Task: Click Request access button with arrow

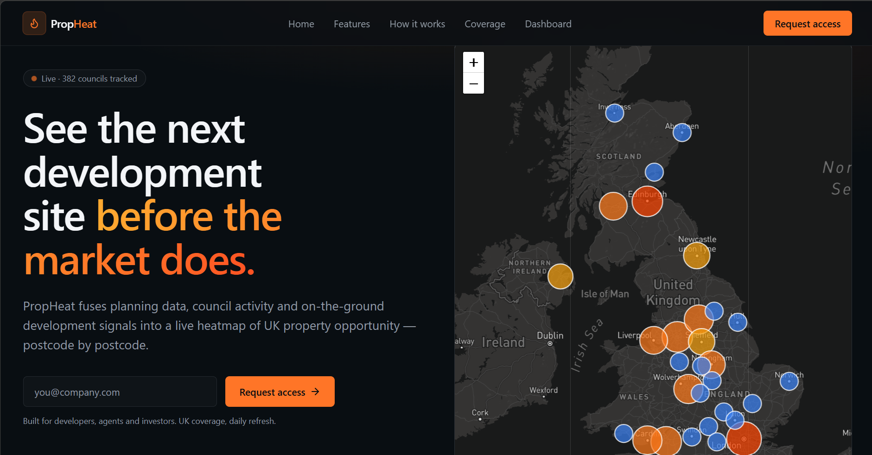Action: (280, 392)
